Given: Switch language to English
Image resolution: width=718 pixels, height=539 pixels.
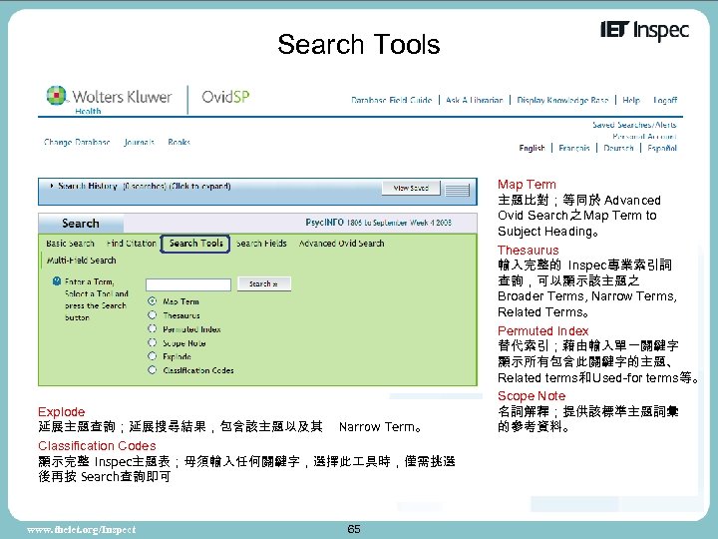Looking at the screenshot, I should tap(532, 148).
